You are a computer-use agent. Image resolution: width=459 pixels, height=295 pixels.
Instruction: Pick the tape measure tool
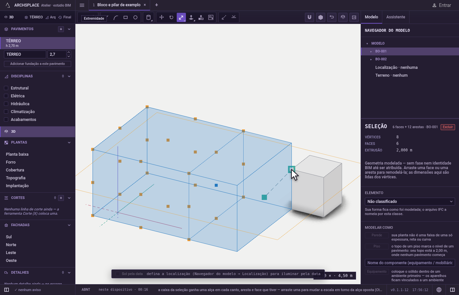(224, 17)
